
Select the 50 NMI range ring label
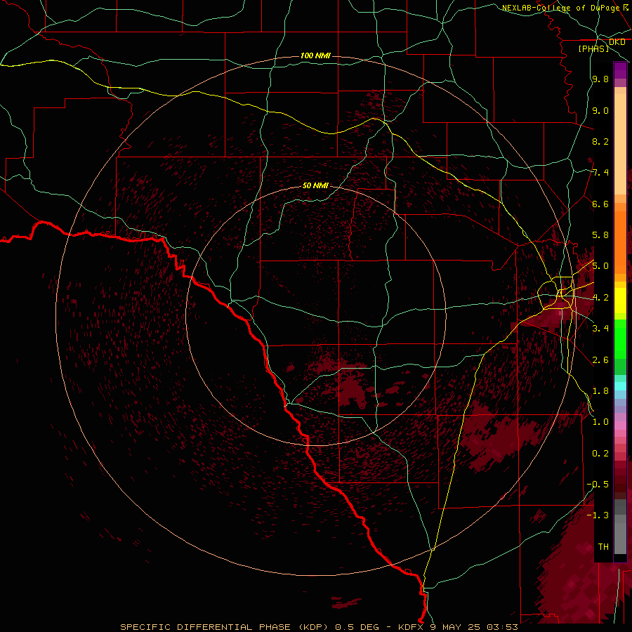pyautogui.click(x=315, y=185)
